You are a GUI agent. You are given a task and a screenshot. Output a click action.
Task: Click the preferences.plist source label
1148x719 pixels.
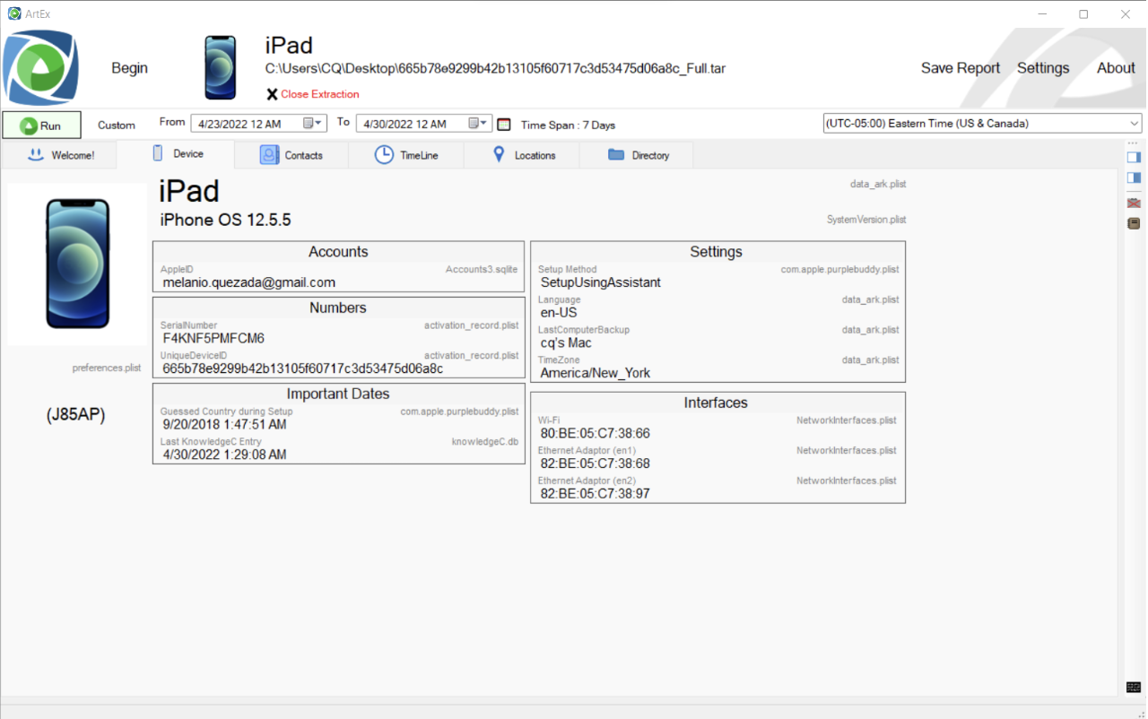tap(106, 368)
